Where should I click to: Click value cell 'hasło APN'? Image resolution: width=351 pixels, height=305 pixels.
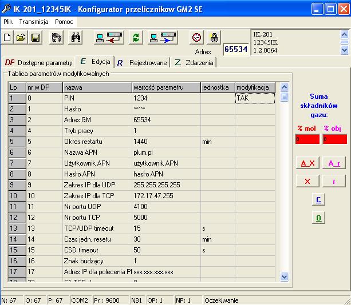[166, 174]
